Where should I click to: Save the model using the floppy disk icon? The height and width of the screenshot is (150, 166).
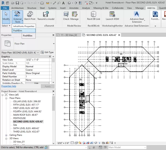click(x=17, y=3)
